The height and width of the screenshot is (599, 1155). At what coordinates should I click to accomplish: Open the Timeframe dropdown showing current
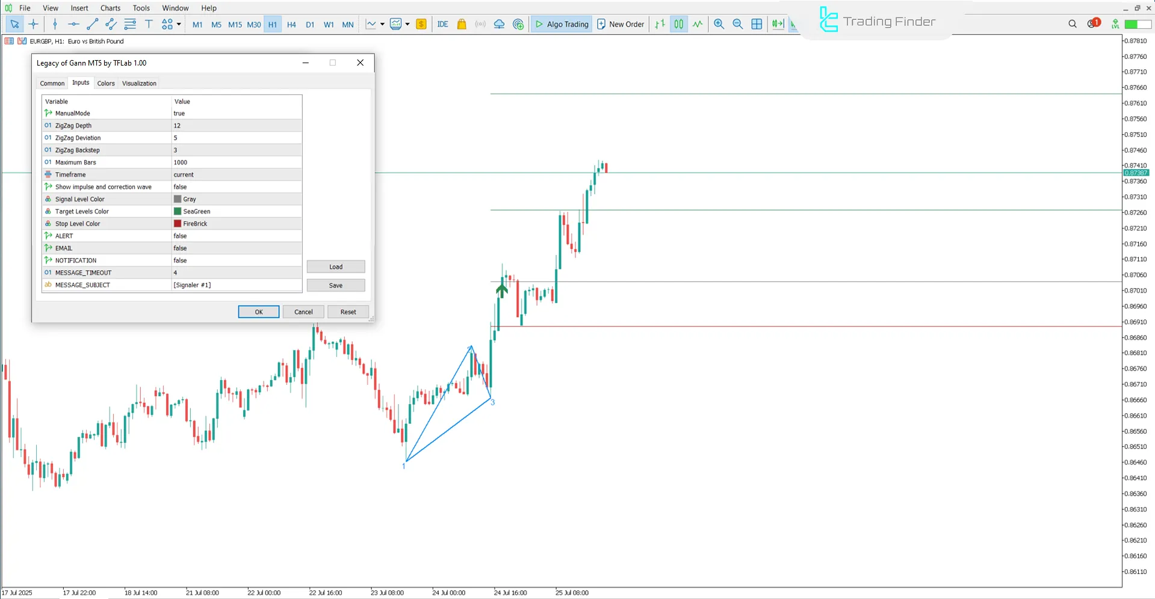(235, 174)
